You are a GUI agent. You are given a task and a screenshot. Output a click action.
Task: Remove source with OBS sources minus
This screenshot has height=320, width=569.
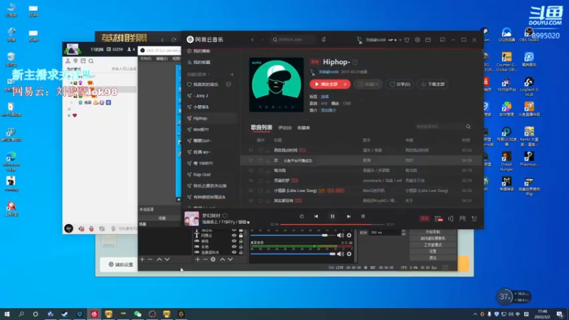(x=205, y=260)
